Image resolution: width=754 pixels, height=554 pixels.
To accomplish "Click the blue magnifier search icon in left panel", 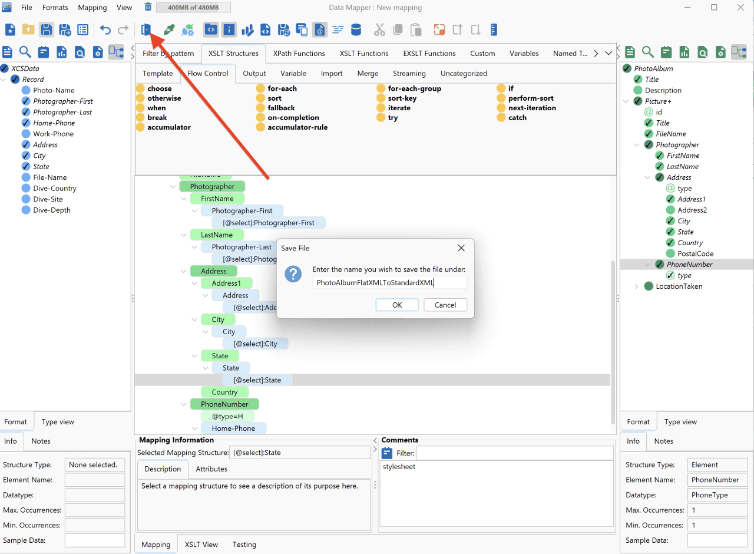I will 25,52.
